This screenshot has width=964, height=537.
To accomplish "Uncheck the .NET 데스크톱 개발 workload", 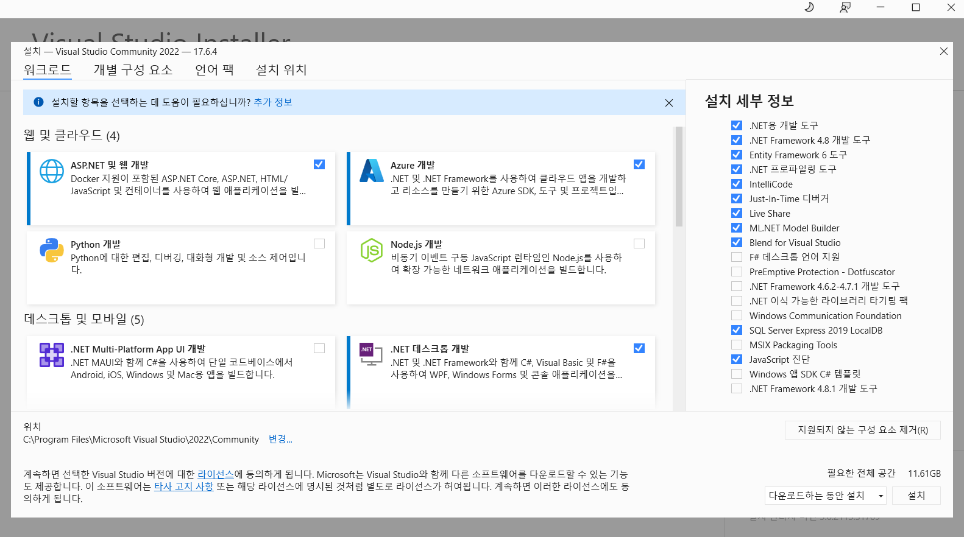I will coord(639,348).
